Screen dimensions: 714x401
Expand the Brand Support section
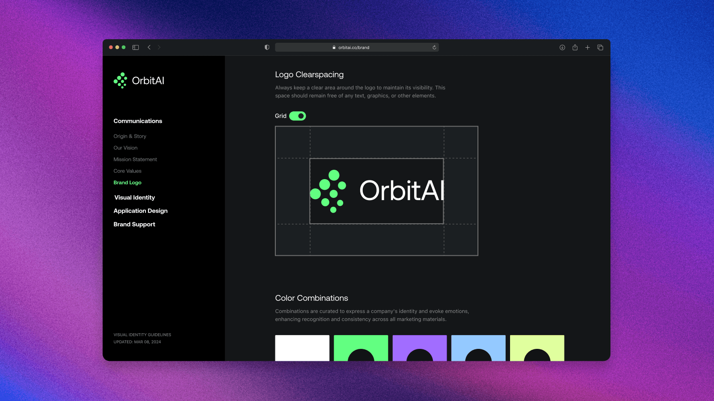(x=134, y=224)
